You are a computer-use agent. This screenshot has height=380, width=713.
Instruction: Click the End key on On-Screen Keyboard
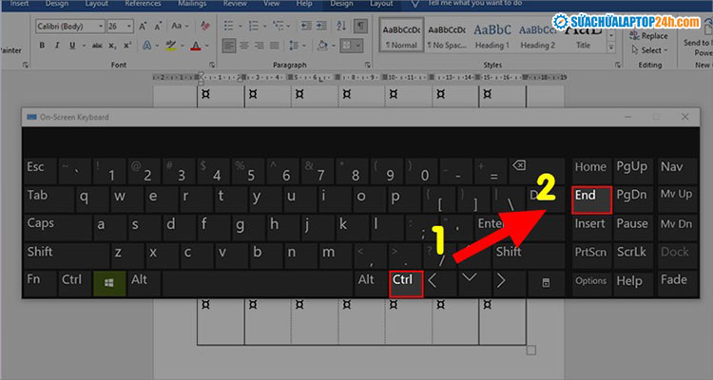[591, 200]
